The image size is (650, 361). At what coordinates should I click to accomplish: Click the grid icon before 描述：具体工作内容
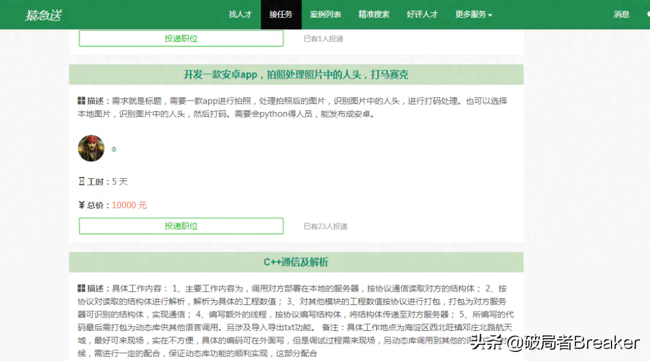(x=81, y=288)
